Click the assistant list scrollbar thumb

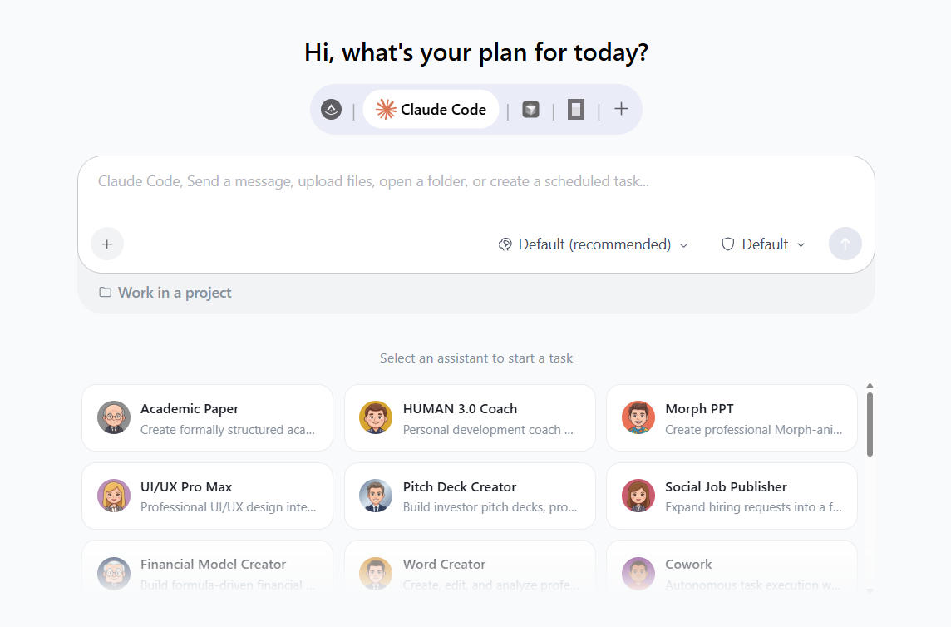click(x=870, y=424)
